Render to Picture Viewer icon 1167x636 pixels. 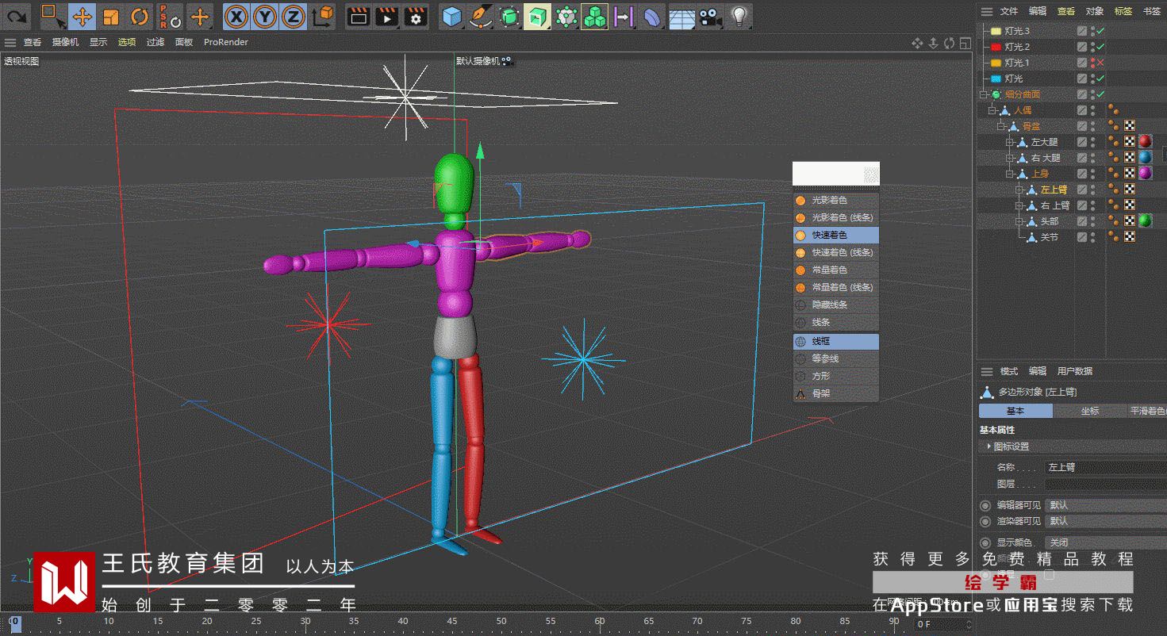[x=387, y=16]
